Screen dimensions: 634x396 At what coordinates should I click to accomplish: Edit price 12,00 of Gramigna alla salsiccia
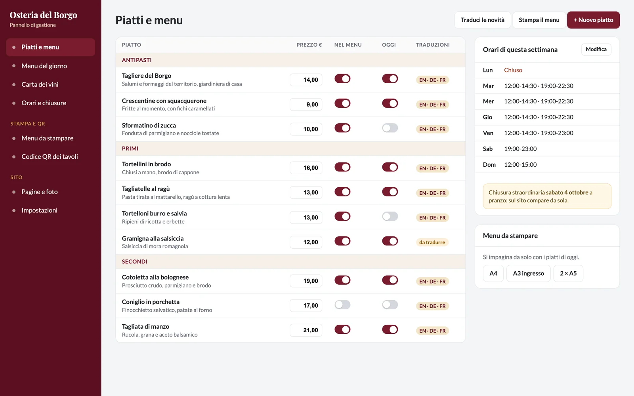click(x=306, y=242)
